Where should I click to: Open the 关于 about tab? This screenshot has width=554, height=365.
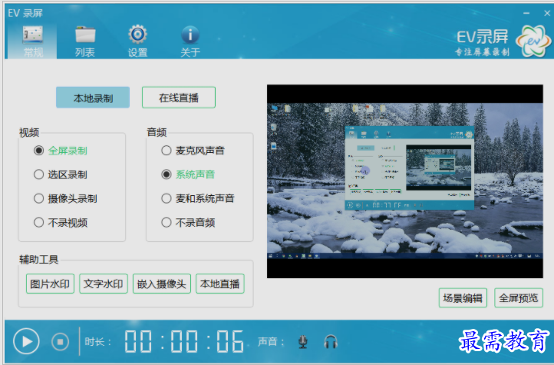pos(190,41)
